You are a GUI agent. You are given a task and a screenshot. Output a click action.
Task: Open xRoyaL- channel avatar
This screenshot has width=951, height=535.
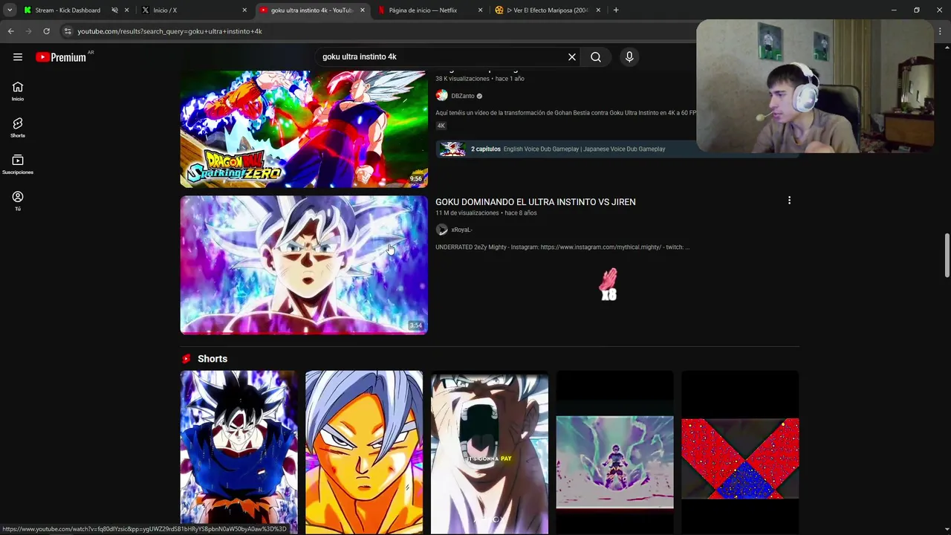pos(442,230)
